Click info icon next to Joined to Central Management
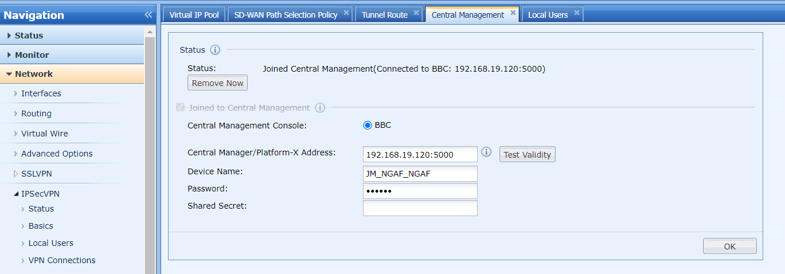The image size is (785, 274). (x=320, y=108)
